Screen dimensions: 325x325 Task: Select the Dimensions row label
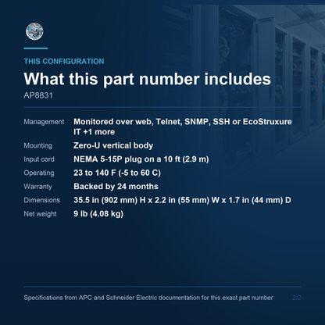[x=42, y=200]
